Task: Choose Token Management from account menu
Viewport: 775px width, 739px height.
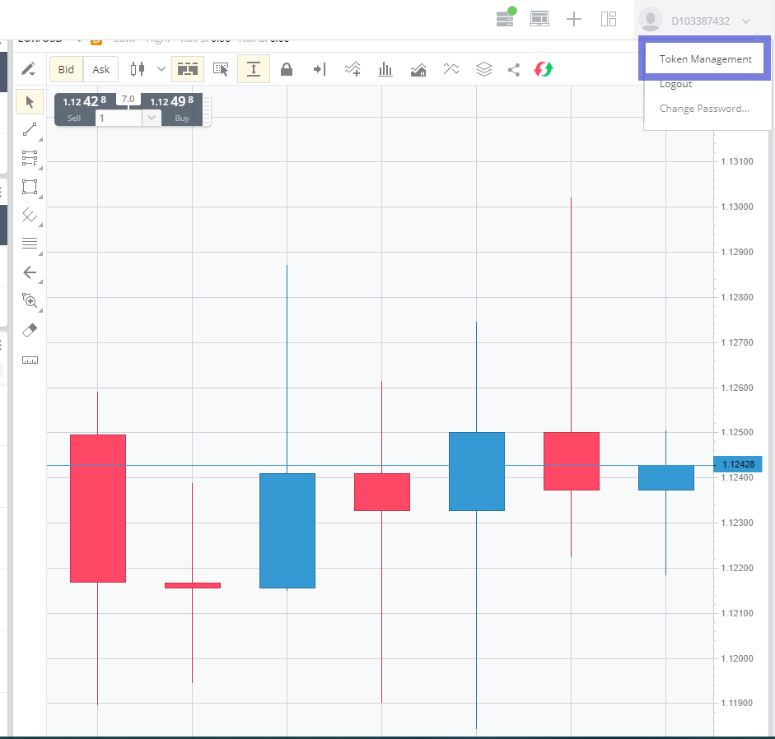Action: [705, 58]
